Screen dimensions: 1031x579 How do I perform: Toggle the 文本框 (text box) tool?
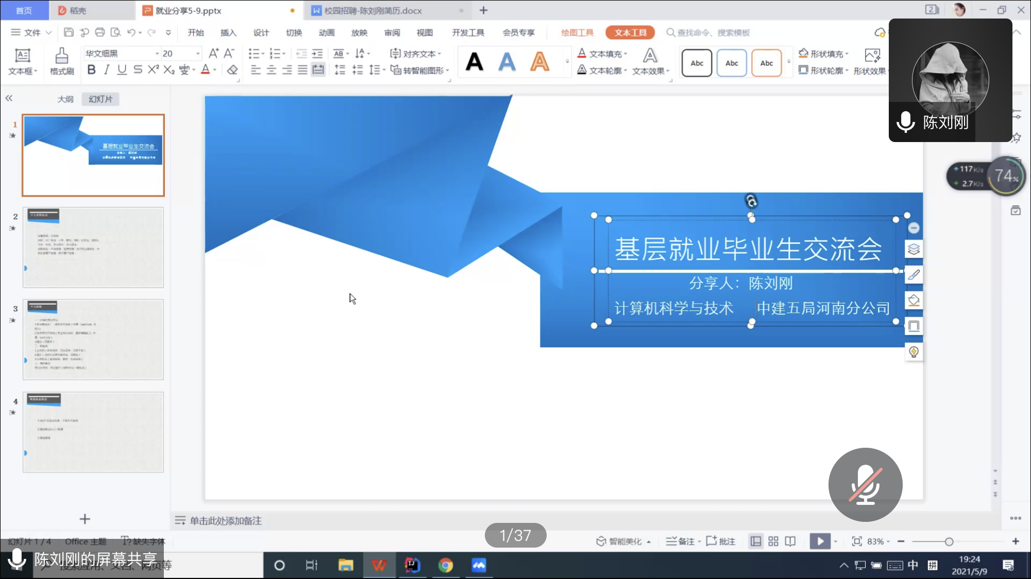coord(22,61)
